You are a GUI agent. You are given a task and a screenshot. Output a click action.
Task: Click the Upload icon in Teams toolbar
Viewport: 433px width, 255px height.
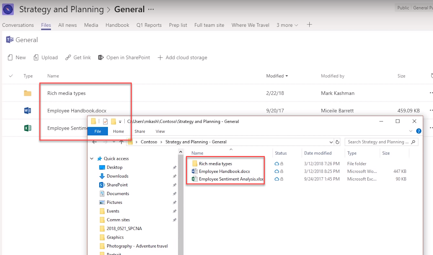click(x=36, y=57)
